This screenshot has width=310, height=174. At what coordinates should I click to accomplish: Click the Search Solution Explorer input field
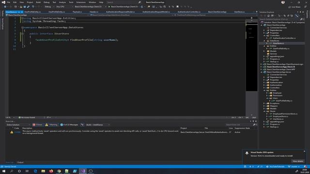[280, 19]
